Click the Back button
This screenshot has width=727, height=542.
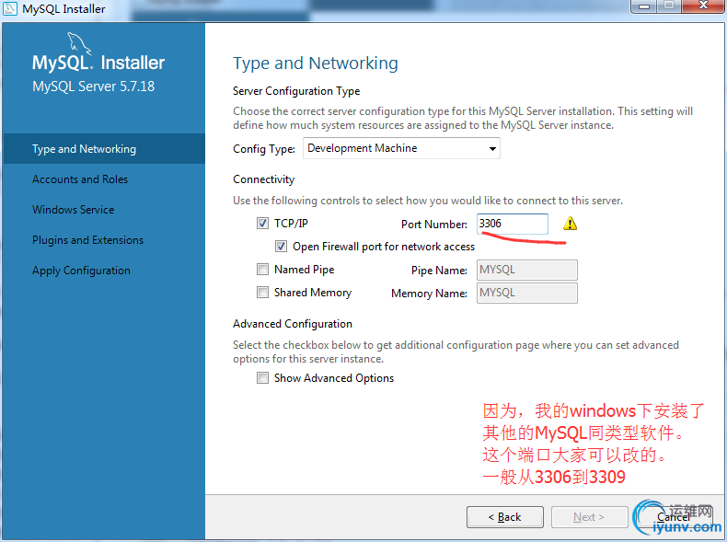tap(505, 517)
